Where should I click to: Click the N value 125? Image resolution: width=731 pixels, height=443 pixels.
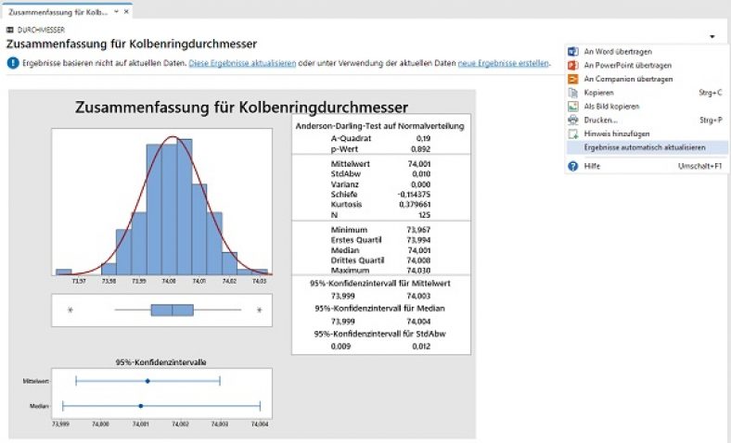pos(425,215)
